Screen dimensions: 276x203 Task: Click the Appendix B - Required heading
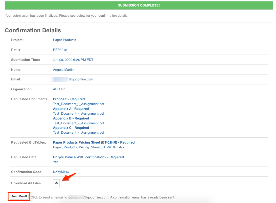[71, 118]
